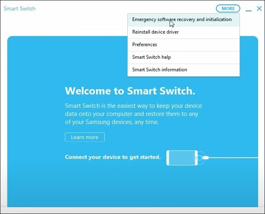Click the USB cable line graphic

[x=234, y=157]
